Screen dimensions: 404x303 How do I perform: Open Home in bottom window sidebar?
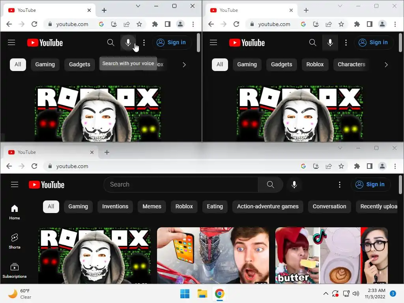(x=15, y=212)
